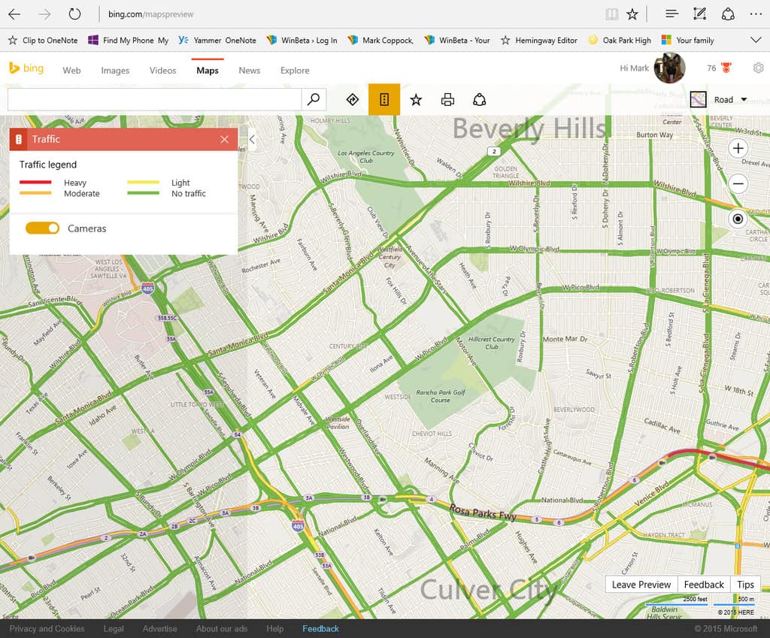
Task: Open the Directions diamond icon
Action: [353, 100]
